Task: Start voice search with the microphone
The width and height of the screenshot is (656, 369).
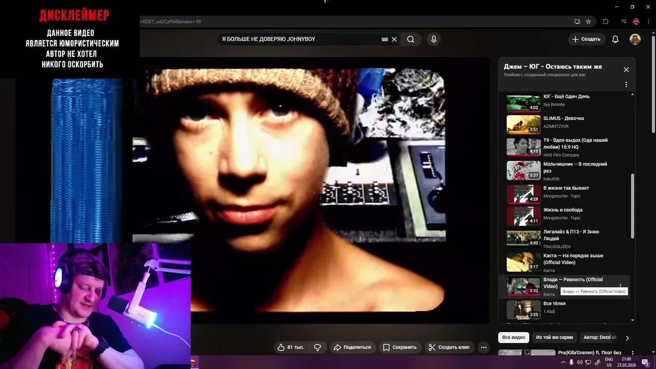Action: tap(434, 39)
